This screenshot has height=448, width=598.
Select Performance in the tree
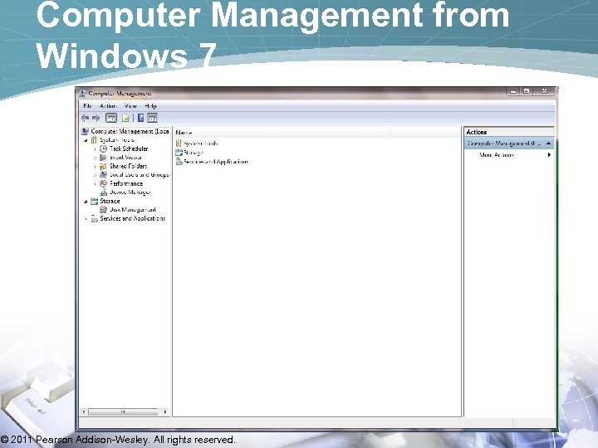click(x=126, y=183)
